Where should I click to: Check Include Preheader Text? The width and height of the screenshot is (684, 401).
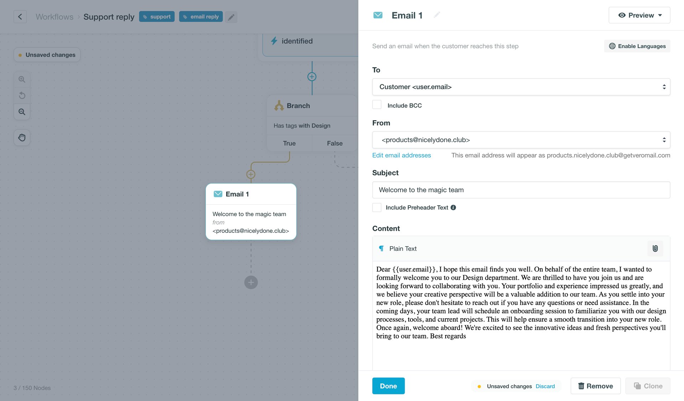pyautogui.click(x=377, y=207)
